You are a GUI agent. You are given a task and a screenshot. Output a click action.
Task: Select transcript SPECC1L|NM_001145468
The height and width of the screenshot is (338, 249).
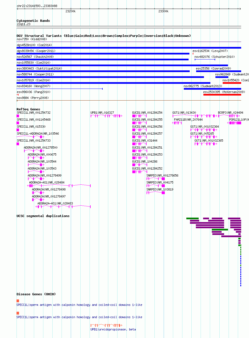point(34,120)
